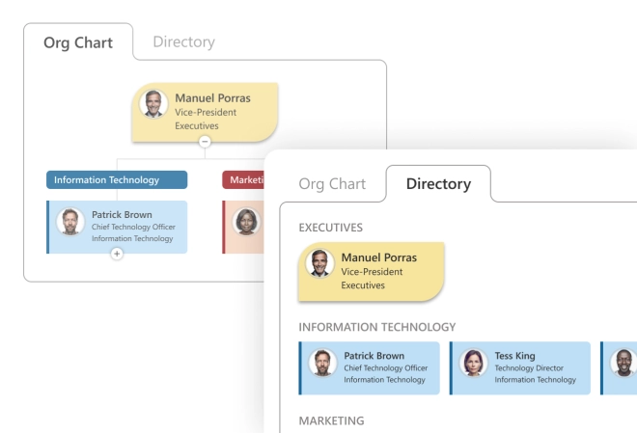Image resolution: width=637 pixels, height=433 pixels.
Task: Expand Patrick Brown node with plus button
Action: coord(117,254)
